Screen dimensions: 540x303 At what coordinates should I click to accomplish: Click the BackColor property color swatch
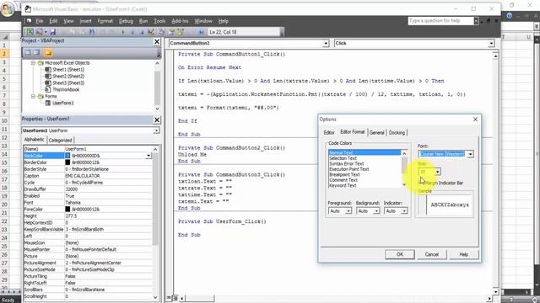coord(67,156)
